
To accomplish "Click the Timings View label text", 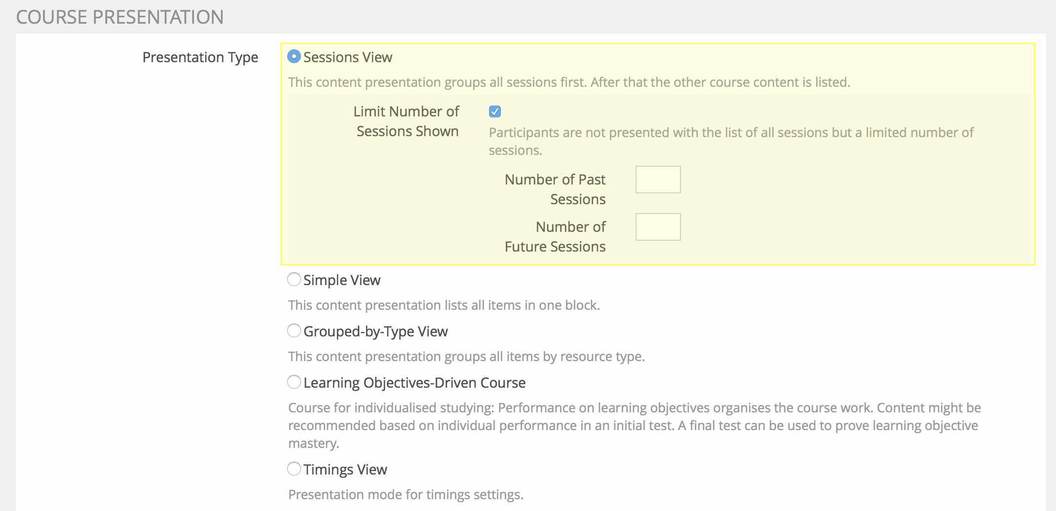I will pos(345,470).
